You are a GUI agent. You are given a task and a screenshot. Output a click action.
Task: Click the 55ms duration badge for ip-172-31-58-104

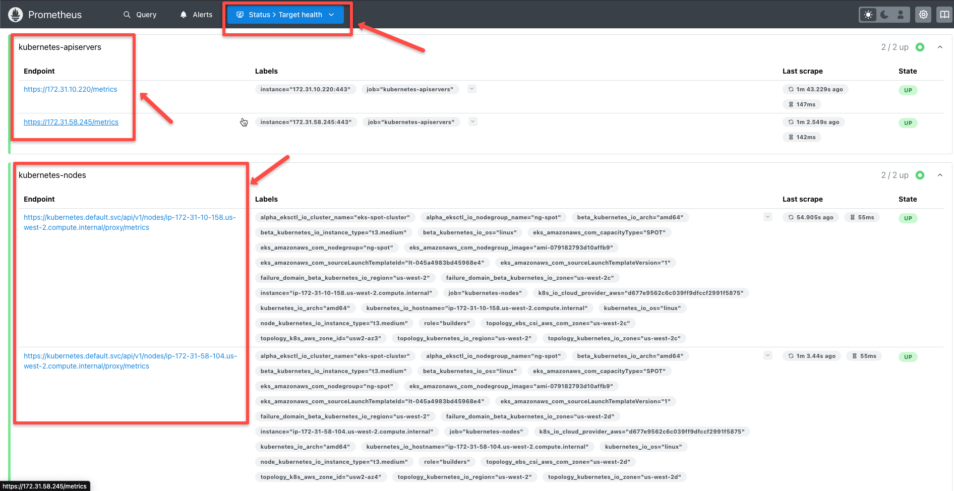click(x=864, y=356)
